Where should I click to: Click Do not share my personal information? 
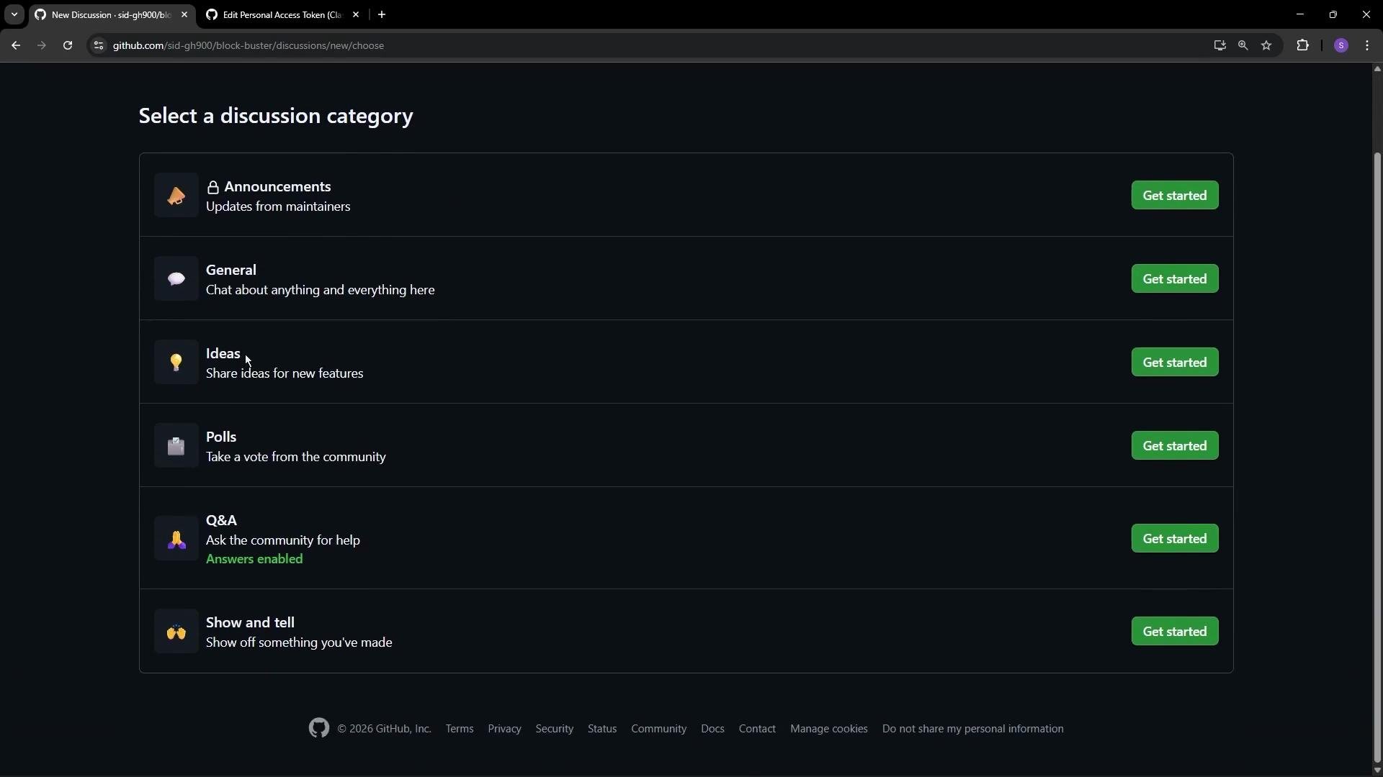pos(973,729)
